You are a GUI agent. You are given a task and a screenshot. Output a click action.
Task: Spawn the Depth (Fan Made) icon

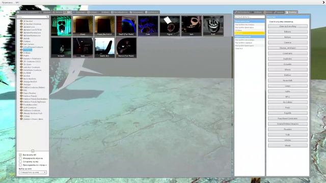coord(126,26)
